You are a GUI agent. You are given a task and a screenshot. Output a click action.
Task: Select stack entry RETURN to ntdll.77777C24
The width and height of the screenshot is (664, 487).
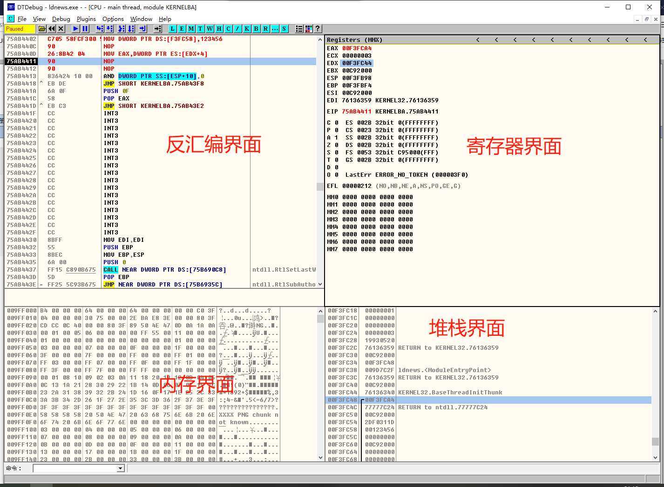443,407
